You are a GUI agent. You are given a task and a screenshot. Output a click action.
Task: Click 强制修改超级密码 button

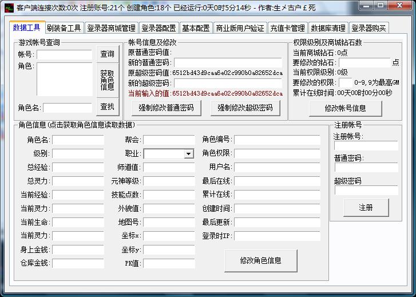point(245,108)
